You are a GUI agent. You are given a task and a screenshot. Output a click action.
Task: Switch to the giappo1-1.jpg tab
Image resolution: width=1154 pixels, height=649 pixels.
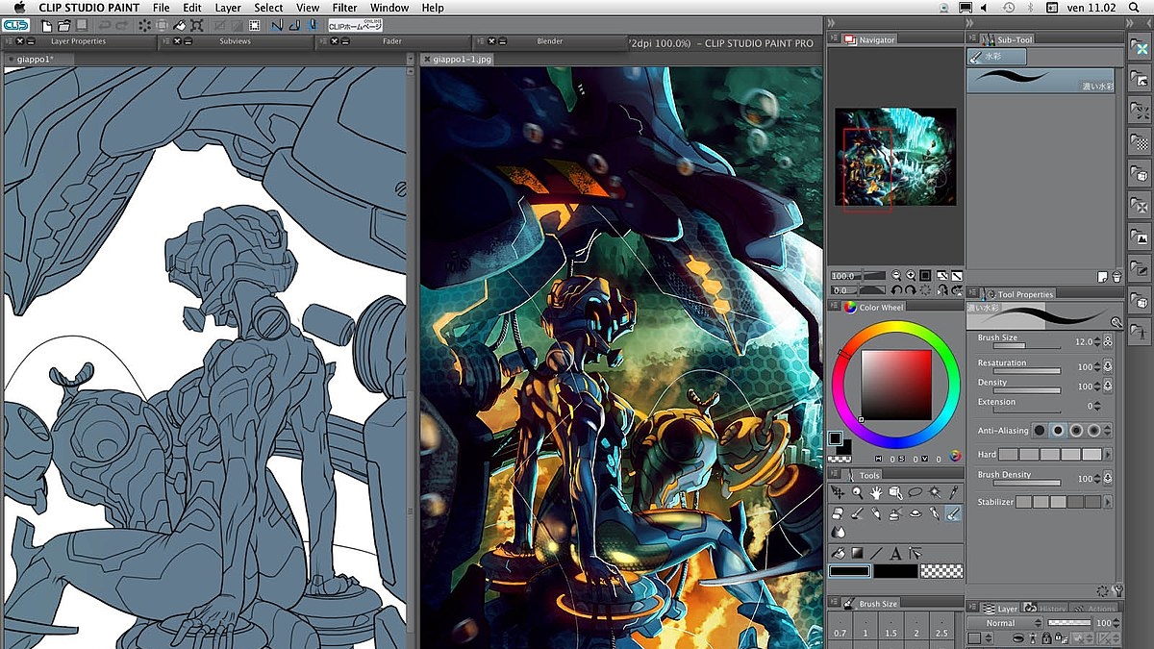pyautogui.click(x=462, y=59)
